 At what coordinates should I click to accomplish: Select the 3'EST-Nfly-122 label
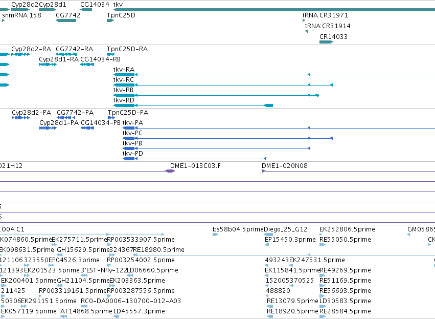click(x=104, y=270)
